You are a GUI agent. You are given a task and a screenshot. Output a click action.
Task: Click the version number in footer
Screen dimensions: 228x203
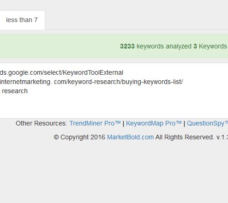(x=222, y=137)
